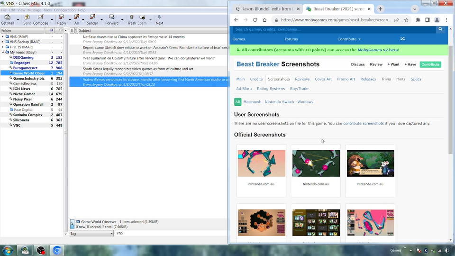This screenshot has width=455, height=256.
Task: Click the Reply to Sender icon
Action: tap(92, 19)
